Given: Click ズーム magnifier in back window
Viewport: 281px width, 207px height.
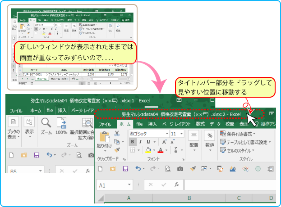Looking at the screenshot, I should pos(46,126).
